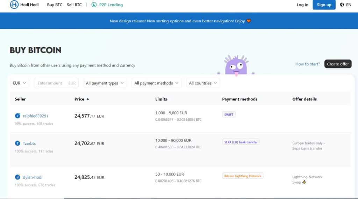
Task: Click 100% success, 11 trades text
Action: pos(34,151)
